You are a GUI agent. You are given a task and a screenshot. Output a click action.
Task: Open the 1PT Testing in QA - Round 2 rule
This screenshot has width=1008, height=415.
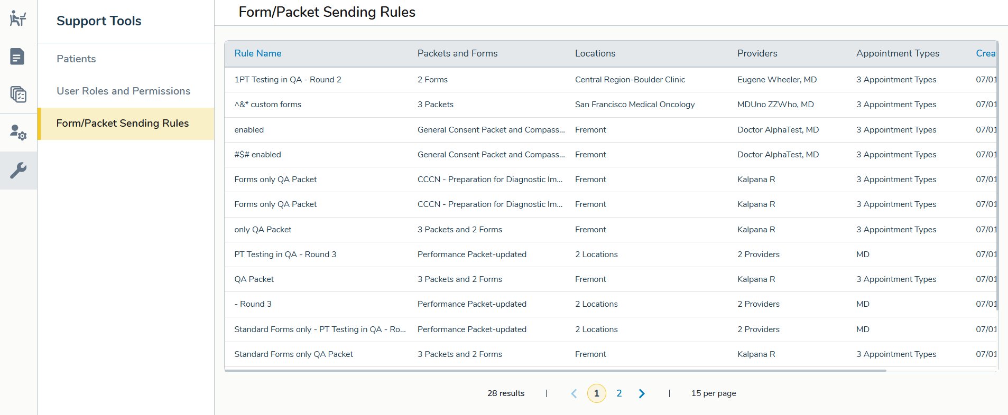tap(288, 80)
